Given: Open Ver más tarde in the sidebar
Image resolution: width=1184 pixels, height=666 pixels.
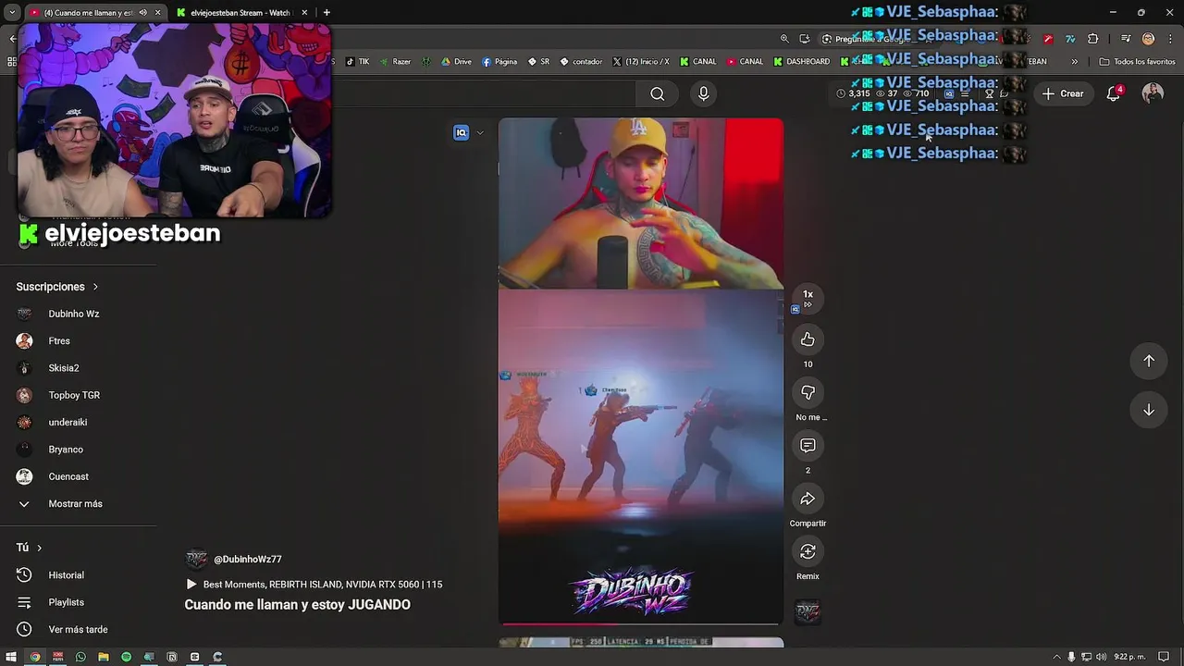Looking at the screenshot, I should [x=79, y=630].
